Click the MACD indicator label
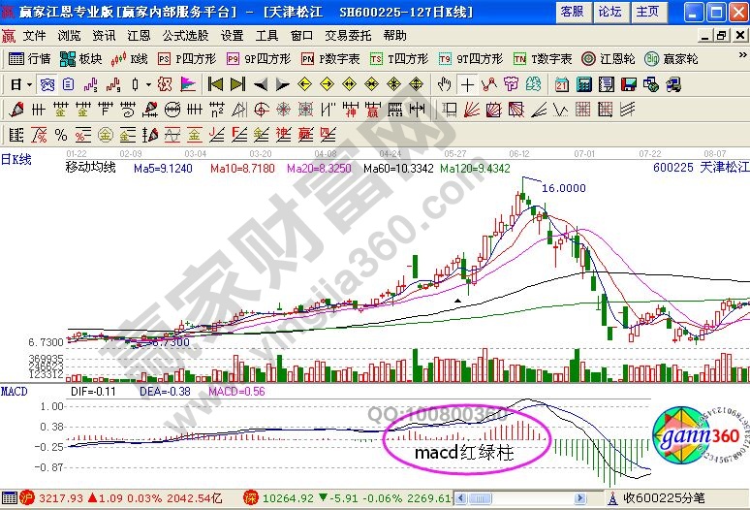Image resolution: width=750 pixels, height=510 pixels. click(14, 391)
